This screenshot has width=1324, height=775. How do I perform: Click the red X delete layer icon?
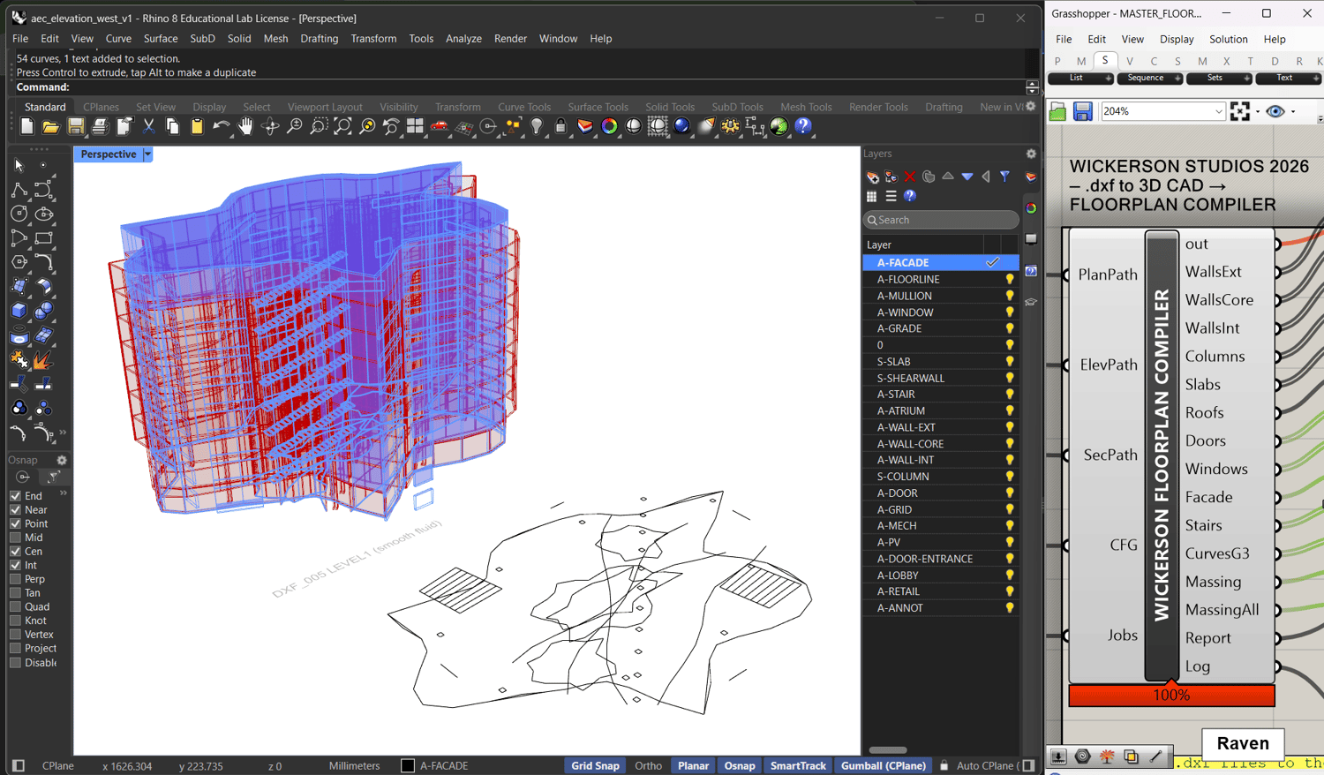click(x=910, y=177)
